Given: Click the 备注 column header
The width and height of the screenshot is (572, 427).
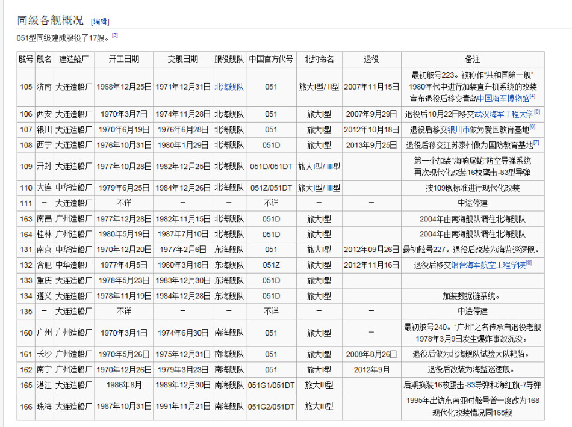Looking at the screenshot, I should tap(473, 59).
